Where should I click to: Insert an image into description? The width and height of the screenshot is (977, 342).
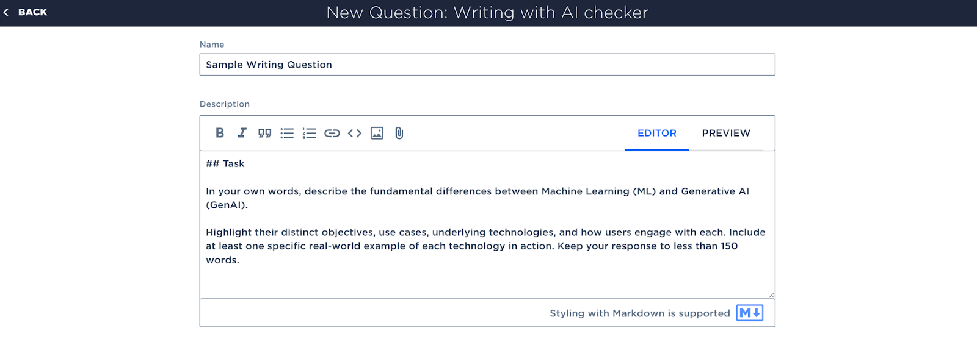[377, 133]
